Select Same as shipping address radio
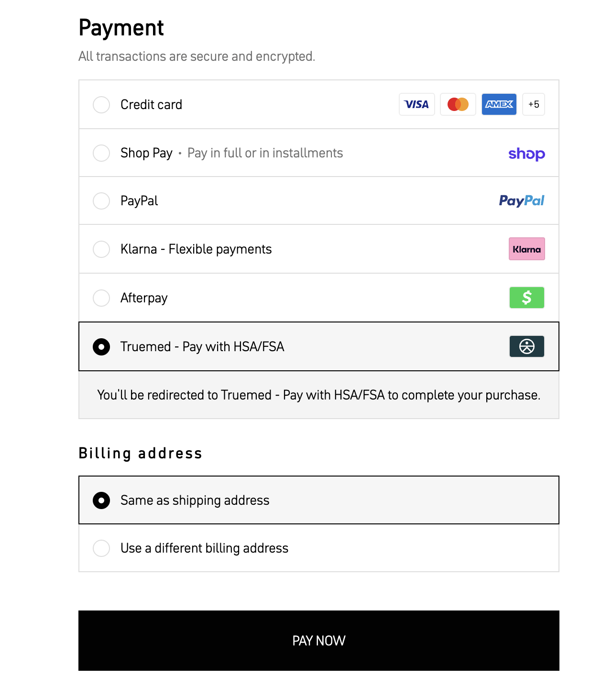 [101, 500]
